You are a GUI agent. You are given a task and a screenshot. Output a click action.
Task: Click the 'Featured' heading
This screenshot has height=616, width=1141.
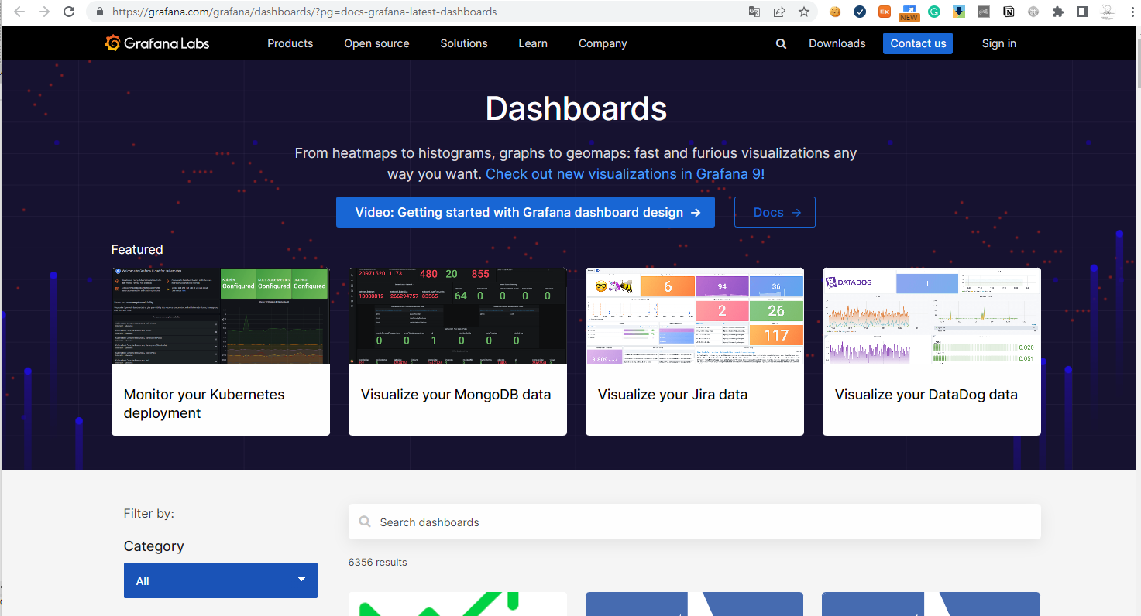pos(137,249)
